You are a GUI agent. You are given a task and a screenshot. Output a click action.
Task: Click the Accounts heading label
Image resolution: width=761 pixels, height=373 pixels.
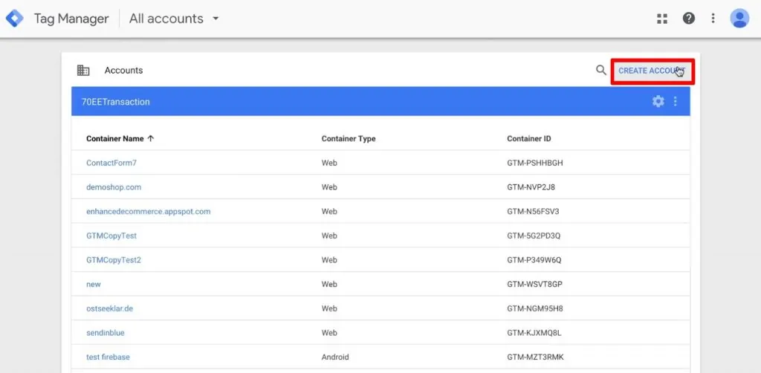click(x=124, y=71)
